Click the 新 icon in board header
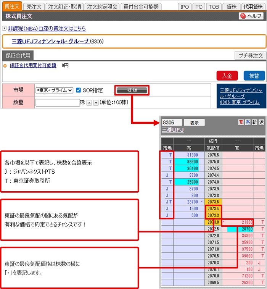The width and height of the screenshot is (267, 289). point(254,122)
